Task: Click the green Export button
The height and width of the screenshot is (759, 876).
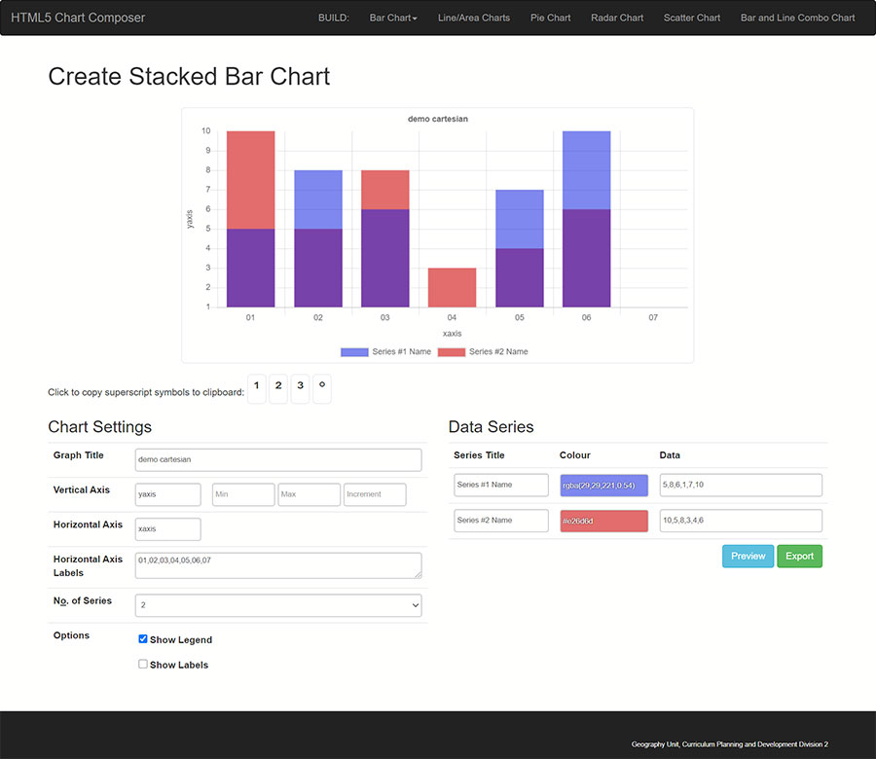Action: (x=799, y=557)
